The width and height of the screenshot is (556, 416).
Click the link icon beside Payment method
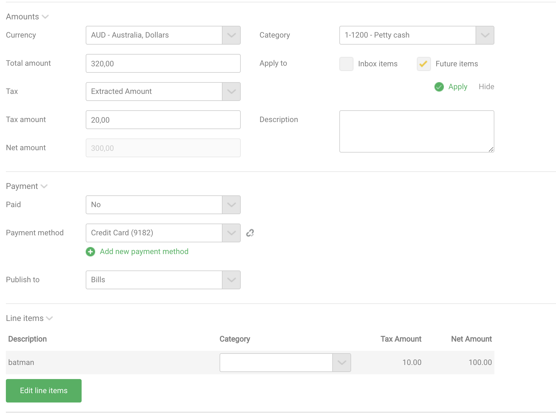pyautogui.click(x=250, y=233)
